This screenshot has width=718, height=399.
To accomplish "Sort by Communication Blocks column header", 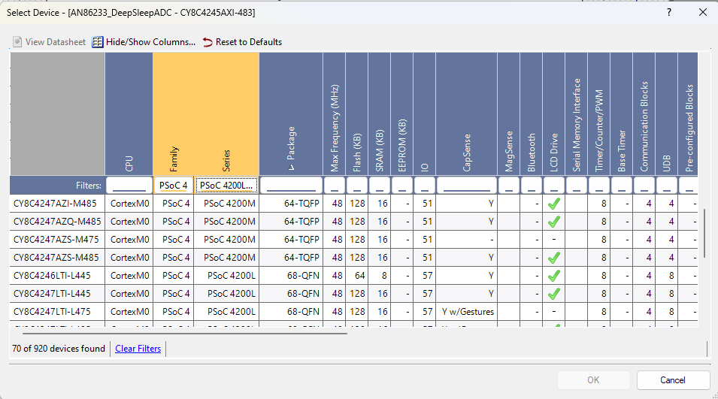I will 644,114.
